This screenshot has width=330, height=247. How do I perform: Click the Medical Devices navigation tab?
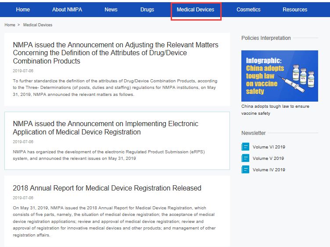(196, 10)
